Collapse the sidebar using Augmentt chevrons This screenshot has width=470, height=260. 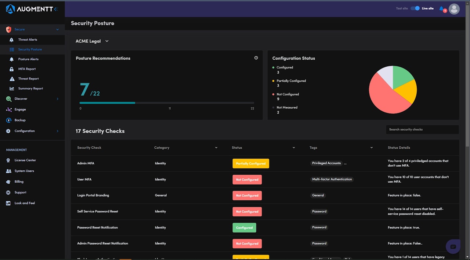pos(56,9)
